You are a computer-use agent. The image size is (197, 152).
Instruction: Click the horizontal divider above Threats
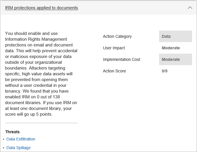tap(41, 123)
